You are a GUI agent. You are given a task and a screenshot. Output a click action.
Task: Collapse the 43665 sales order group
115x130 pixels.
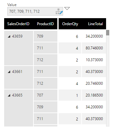(9, 95)
